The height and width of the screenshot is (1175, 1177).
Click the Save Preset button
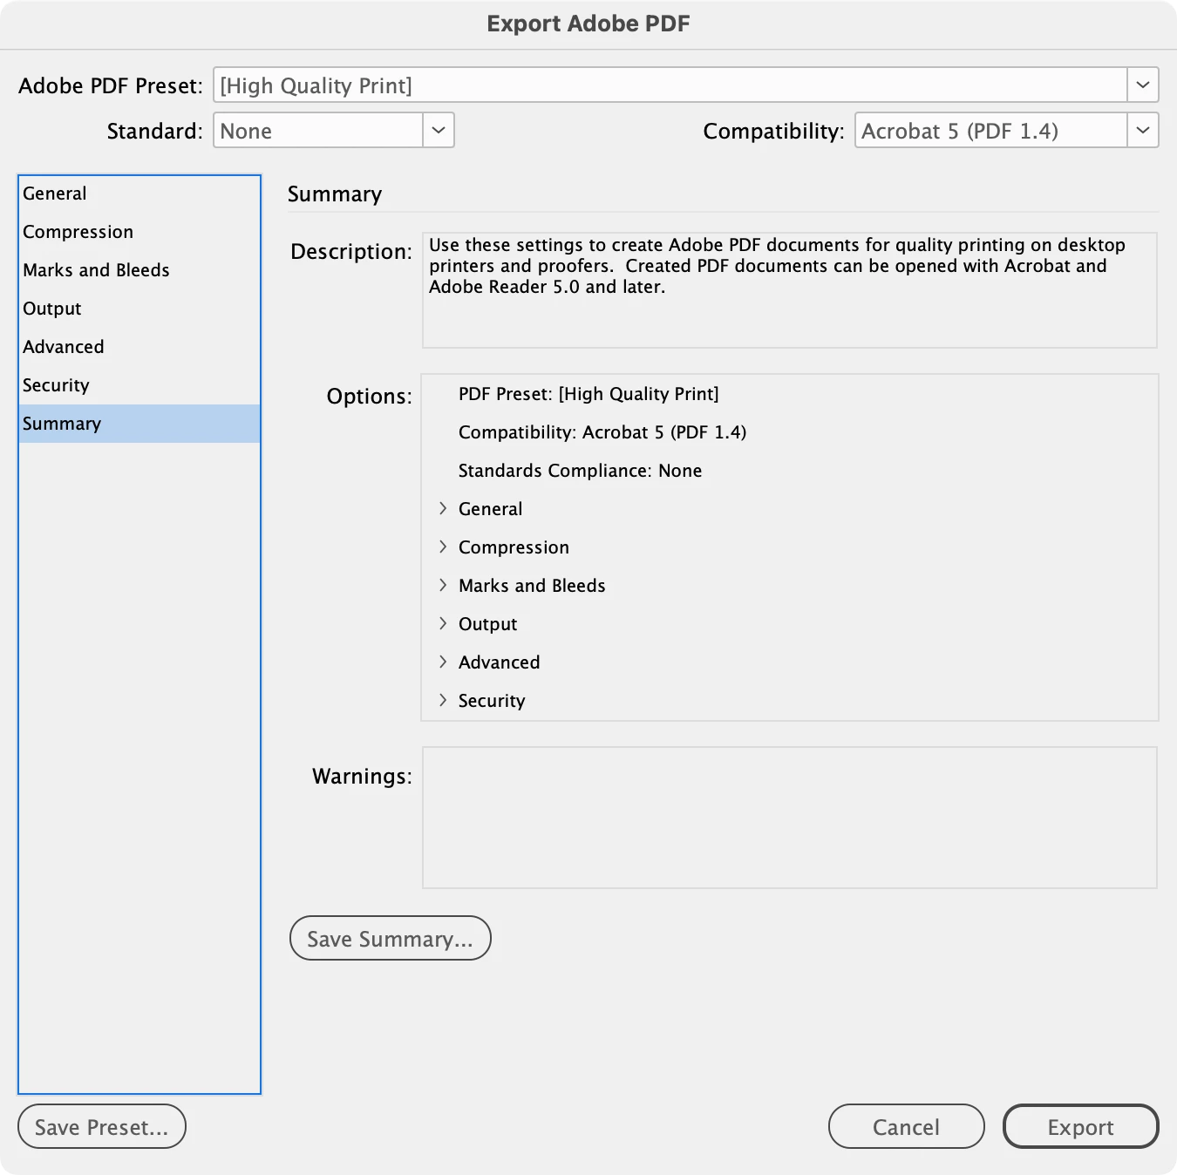(x=102, y=1127)
